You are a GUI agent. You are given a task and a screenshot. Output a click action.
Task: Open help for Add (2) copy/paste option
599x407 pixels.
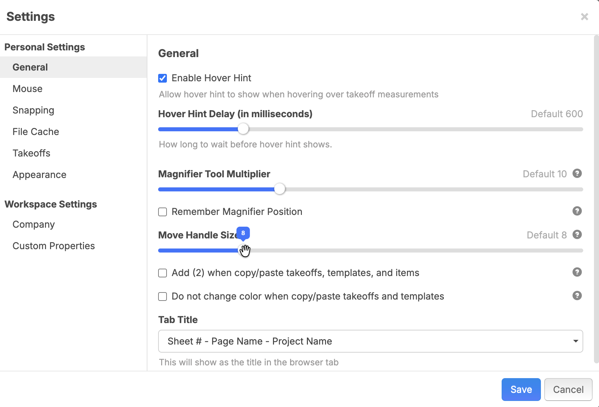(577, 272)
